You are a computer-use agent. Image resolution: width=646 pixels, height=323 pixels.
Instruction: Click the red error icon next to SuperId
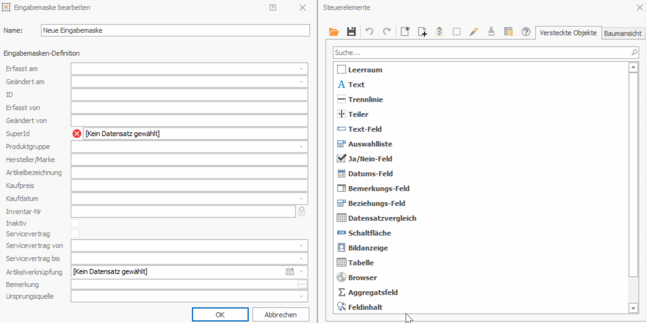click(x=77, y=133)
